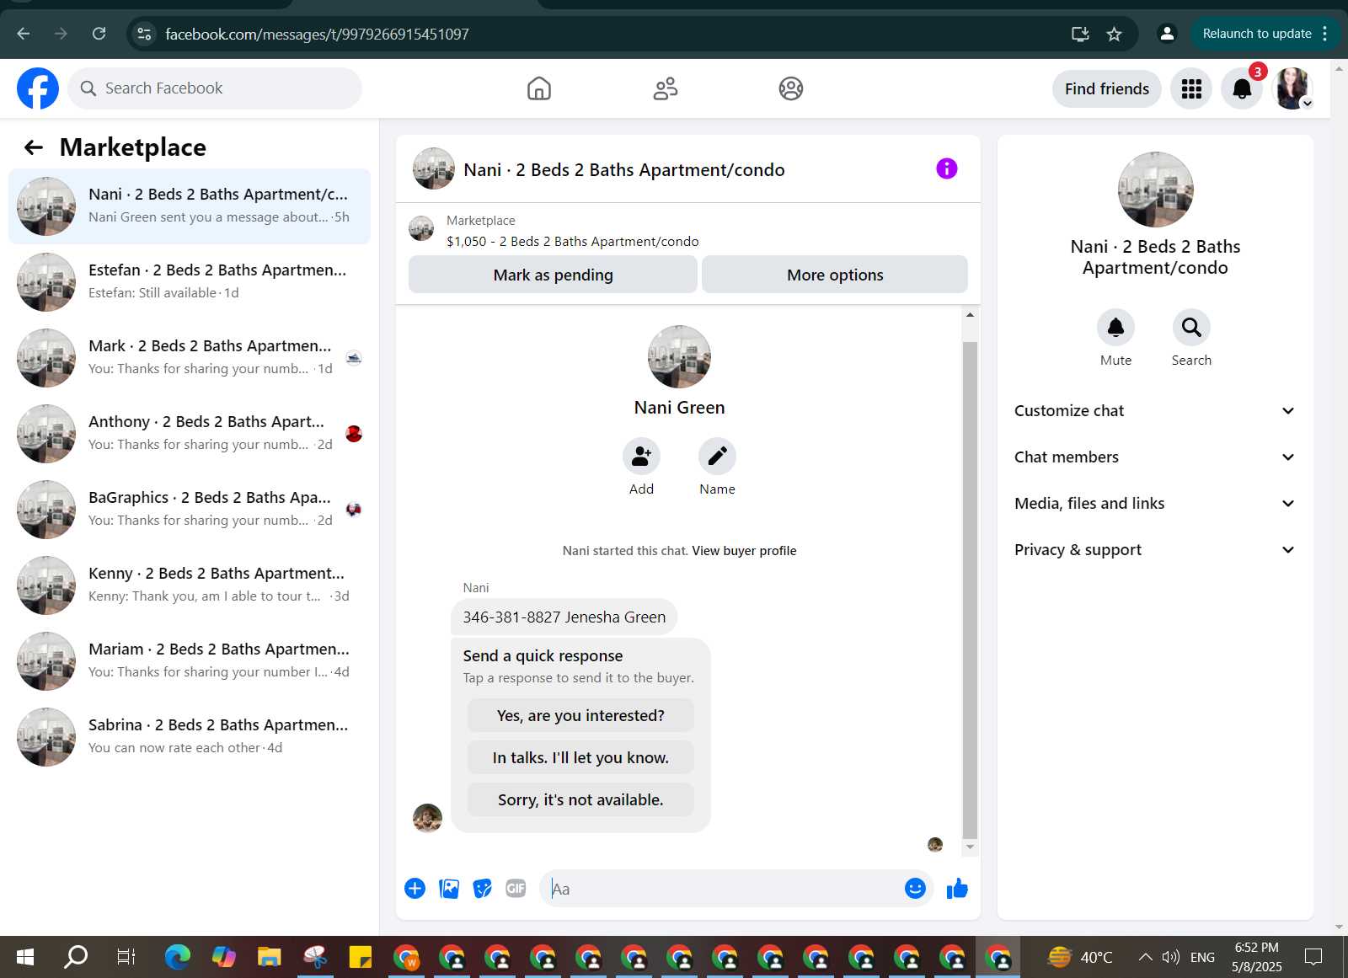Open the Kenny conversation
The image size is (1348, 978).
[190, 585]
